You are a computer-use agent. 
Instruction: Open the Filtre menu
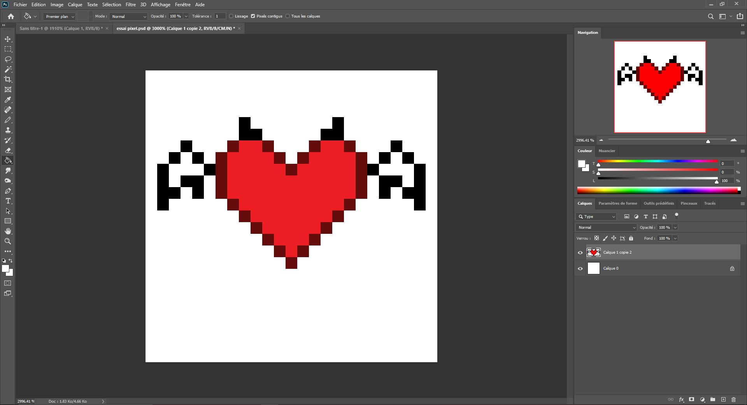[130, 5]
